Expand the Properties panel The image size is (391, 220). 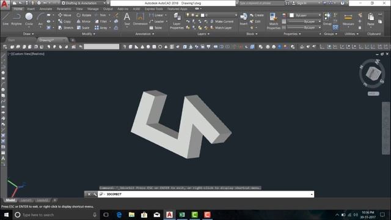point(292,34)
